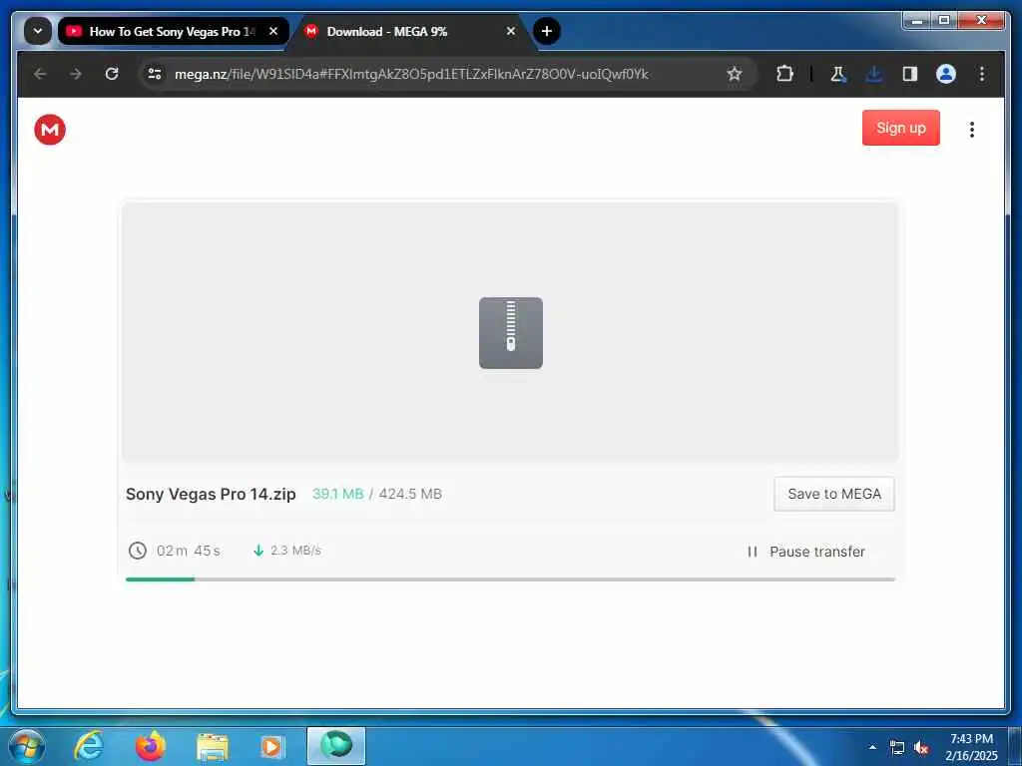Open the Windows Start button
The width and height of the screenshot is (1022, 766).
(x=27, y=746)
